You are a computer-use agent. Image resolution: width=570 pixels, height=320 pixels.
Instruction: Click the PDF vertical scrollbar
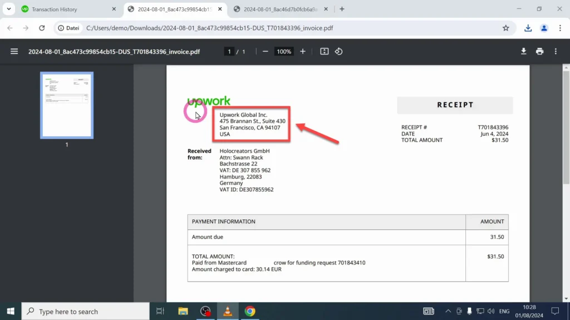point(566,127)
